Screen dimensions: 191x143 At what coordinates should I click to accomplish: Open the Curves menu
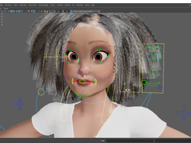tap(53, 5)
